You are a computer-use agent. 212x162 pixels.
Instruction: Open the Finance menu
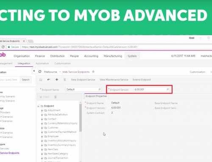(40, 56)
